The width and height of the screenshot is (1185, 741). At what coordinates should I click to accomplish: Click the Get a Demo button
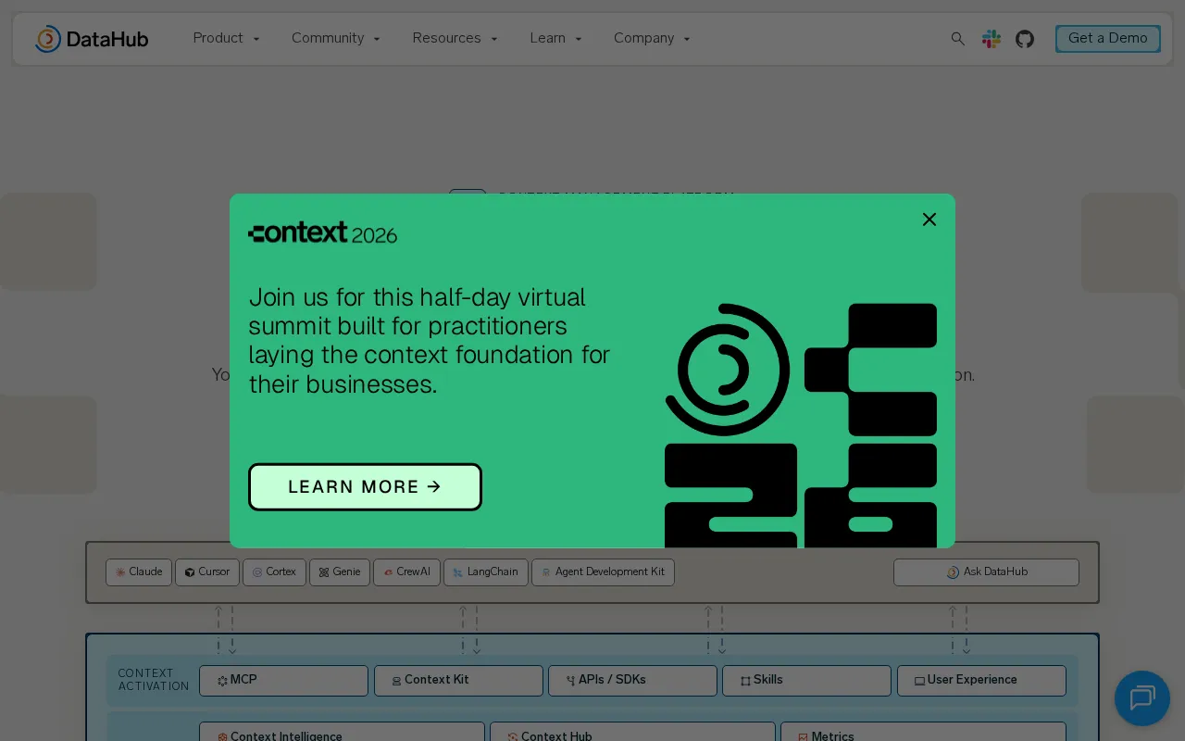click(x=1108, y=39)
